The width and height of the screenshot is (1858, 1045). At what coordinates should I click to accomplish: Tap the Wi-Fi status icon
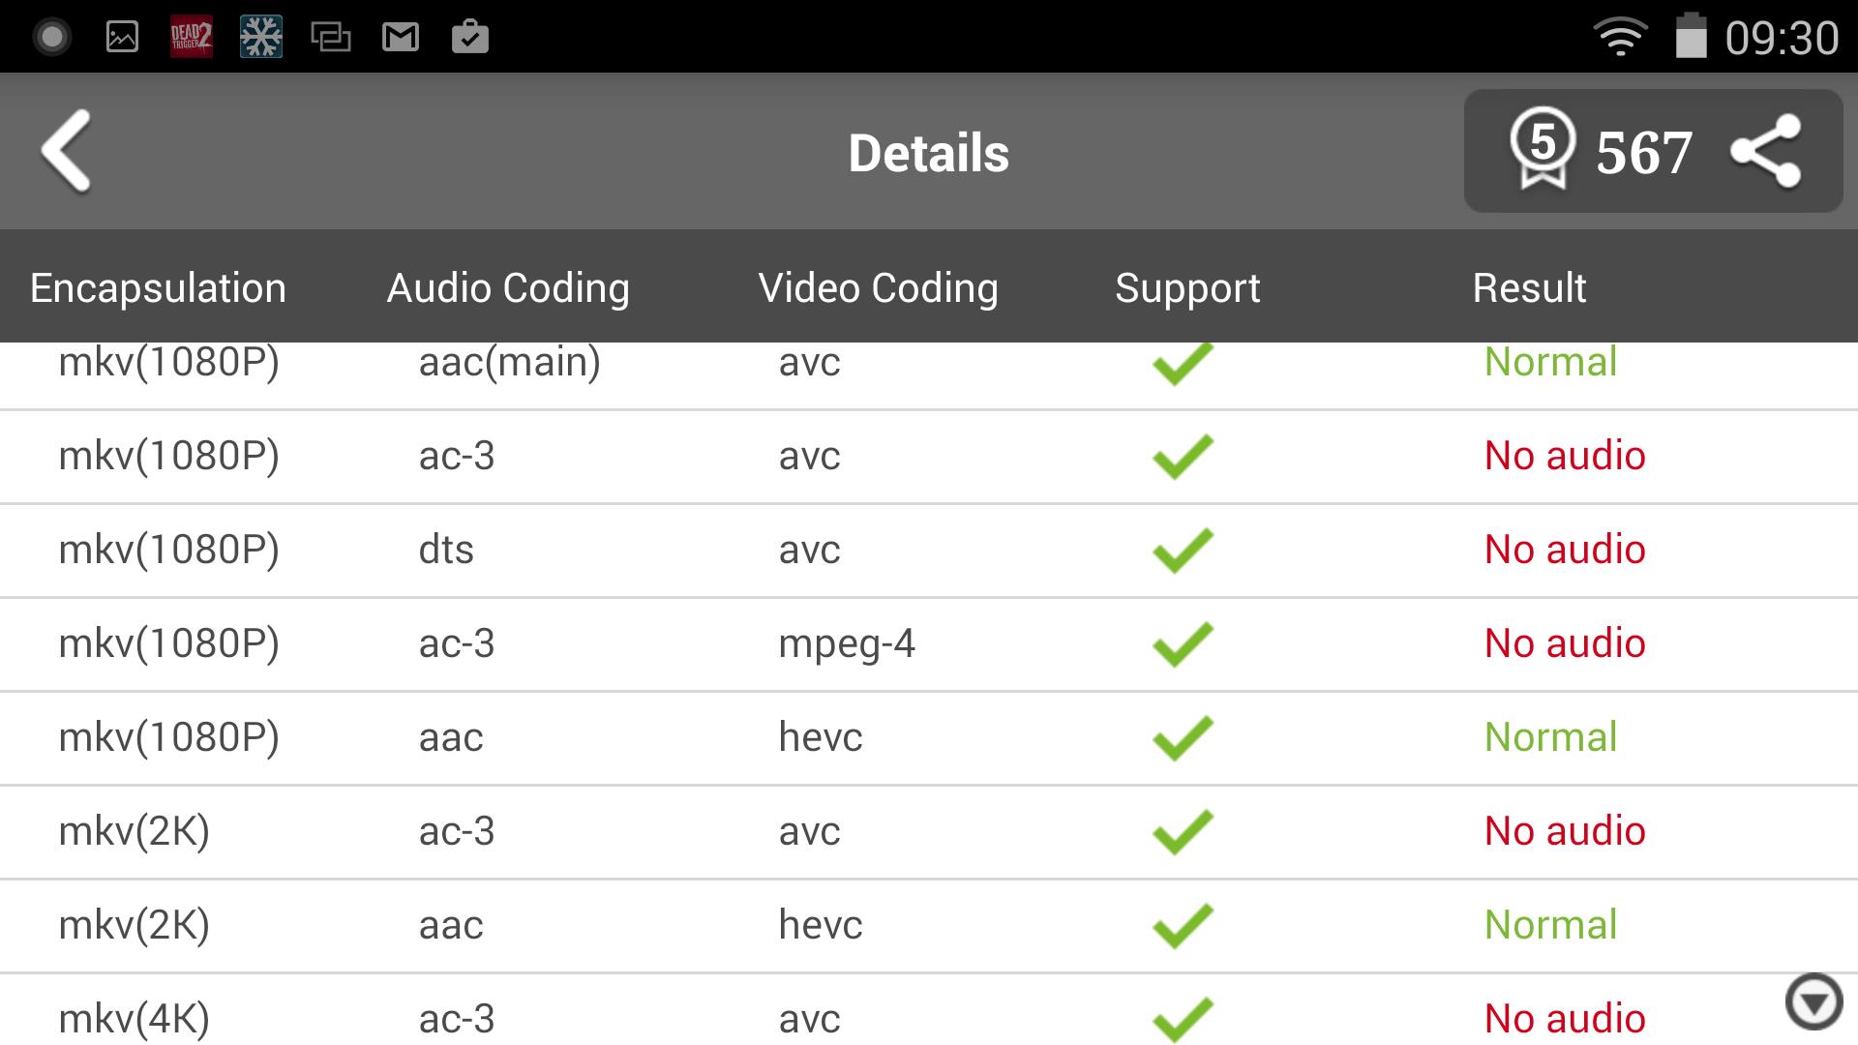[x=1620, y=38]
